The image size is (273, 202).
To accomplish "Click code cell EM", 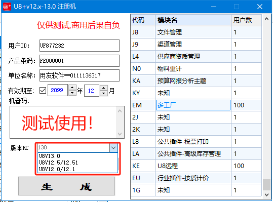I will pyautogui.click(x=143, y=105).
